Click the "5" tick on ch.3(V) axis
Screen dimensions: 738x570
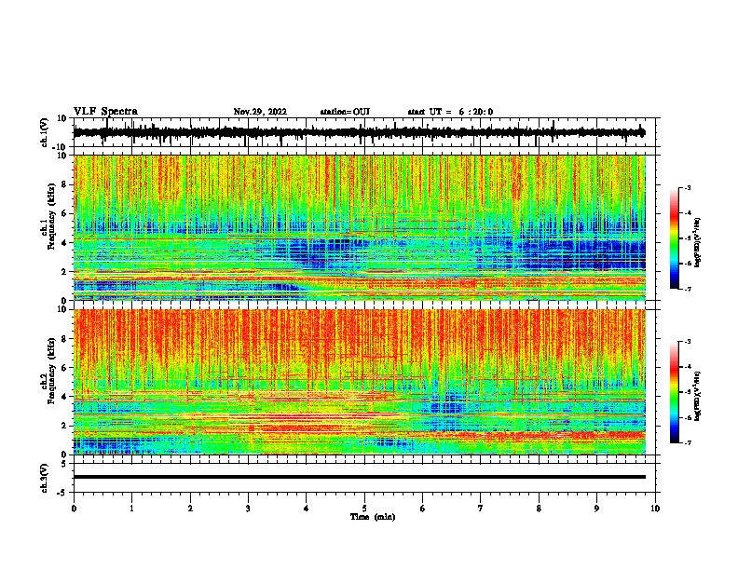click(x=65, y=464)
